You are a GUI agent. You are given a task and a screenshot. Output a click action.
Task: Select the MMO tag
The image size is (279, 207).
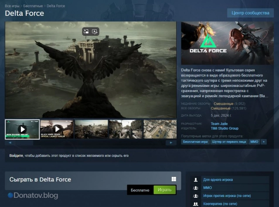(x=254, y=142)
